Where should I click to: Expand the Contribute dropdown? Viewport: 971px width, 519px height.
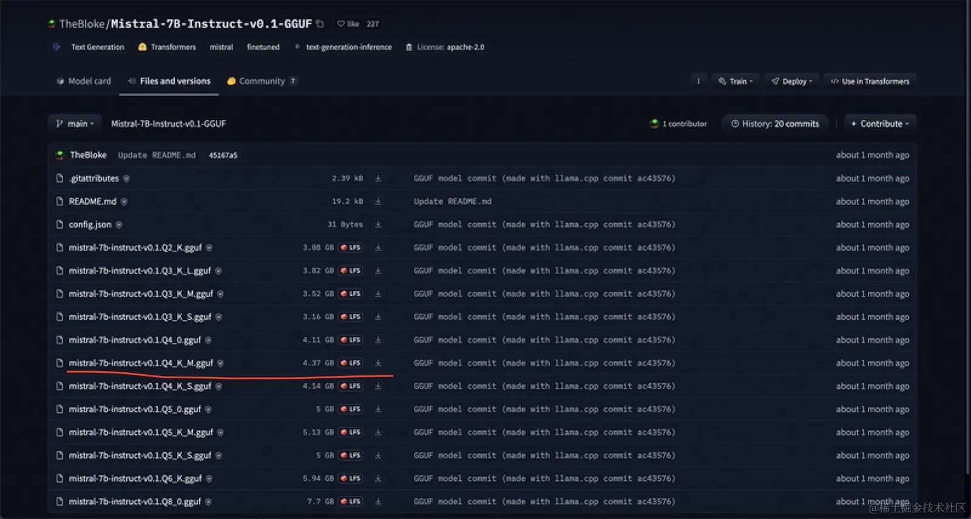pyautogui.click(x=880, y=124)
